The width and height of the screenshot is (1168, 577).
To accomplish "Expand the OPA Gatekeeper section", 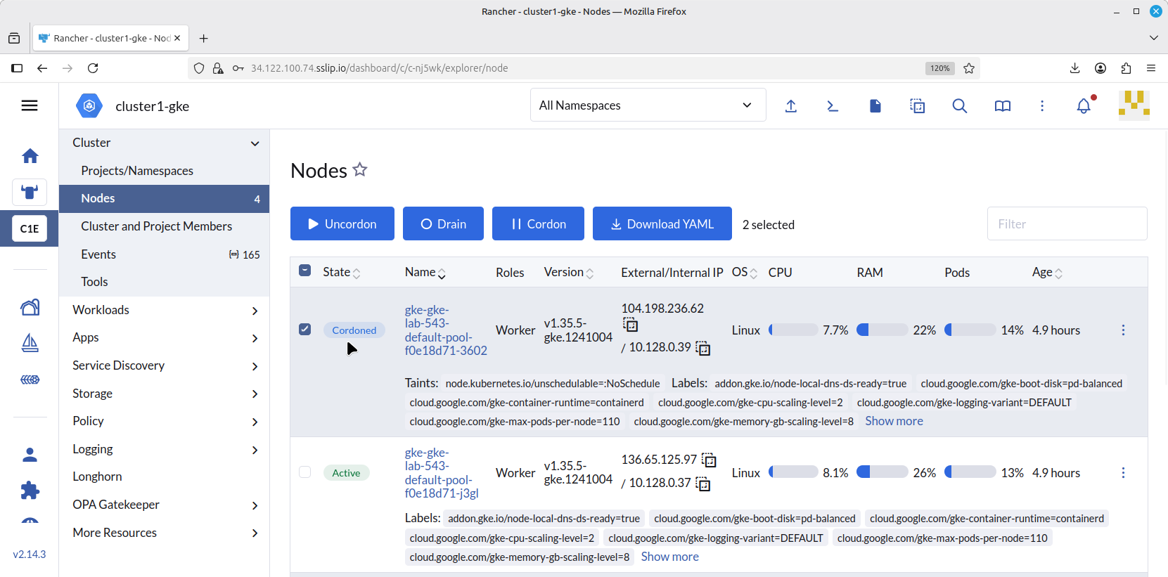I will pyautogui.click(x=255, y=505).
